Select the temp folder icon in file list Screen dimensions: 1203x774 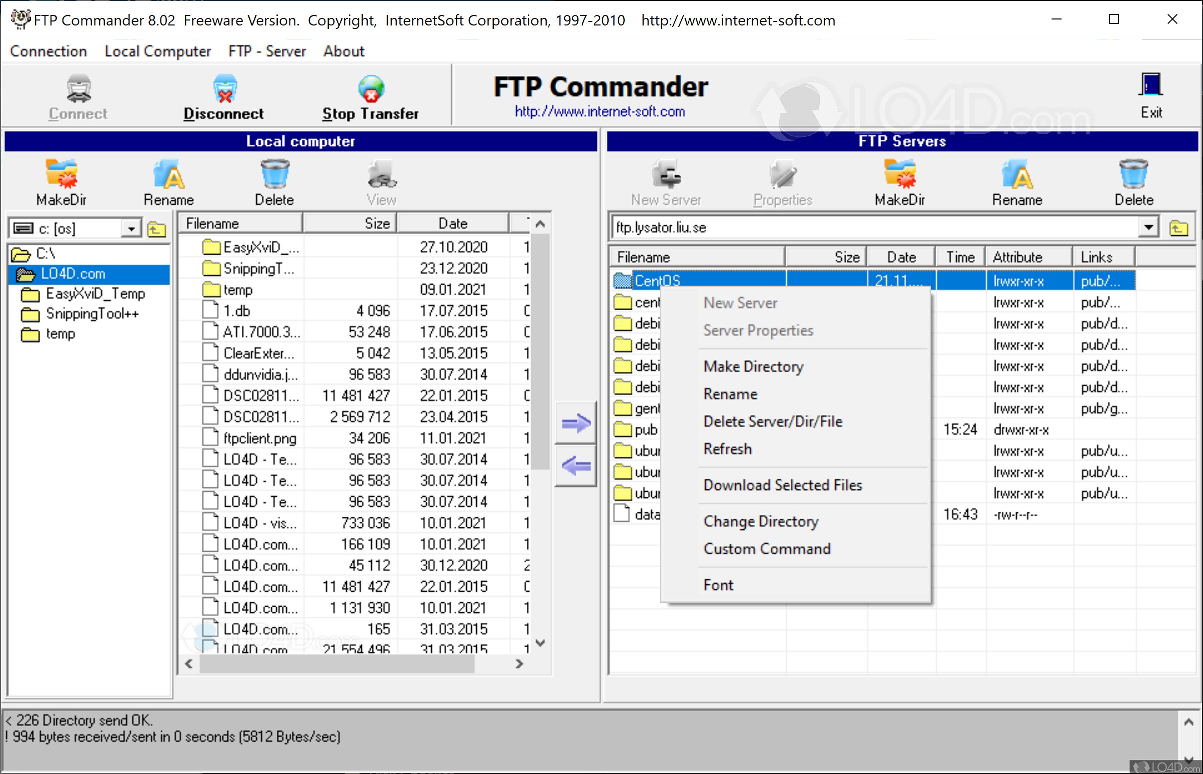[211, 290]
